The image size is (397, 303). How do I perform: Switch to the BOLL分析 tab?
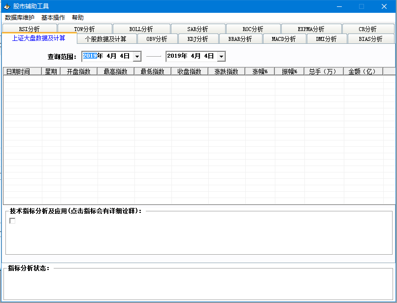point(141,29)
